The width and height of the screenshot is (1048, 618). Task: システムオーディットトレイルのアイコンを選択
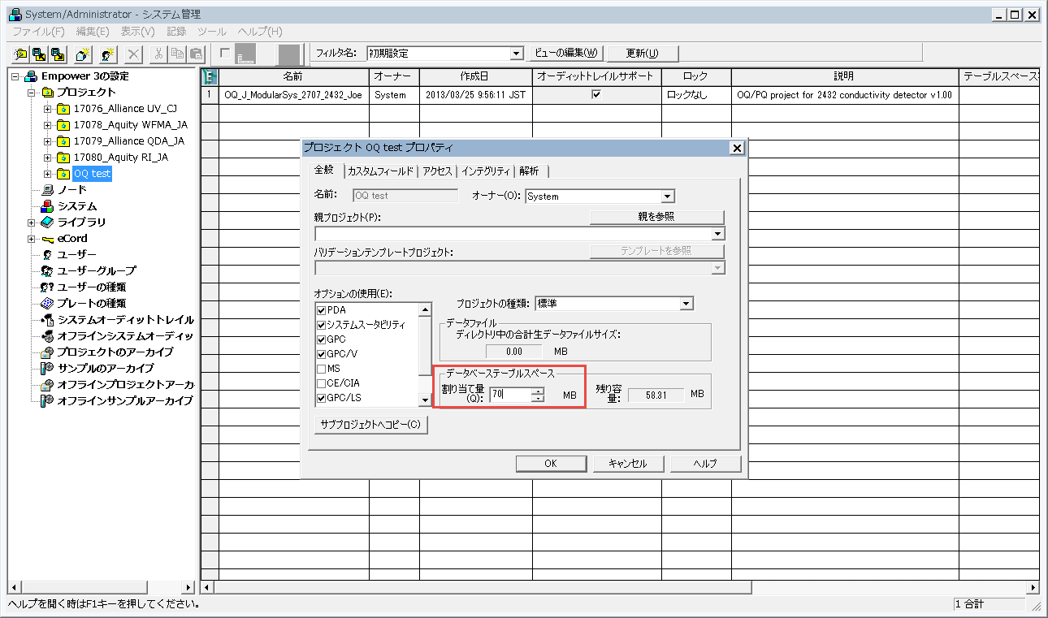pos(50,319)
